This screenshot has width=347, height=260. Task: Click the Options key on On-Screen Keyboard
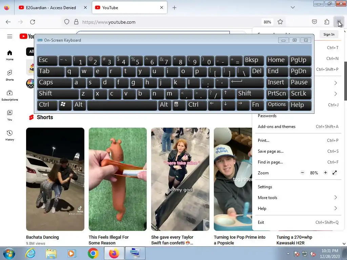pyautogui.click(x=277, y=105)
